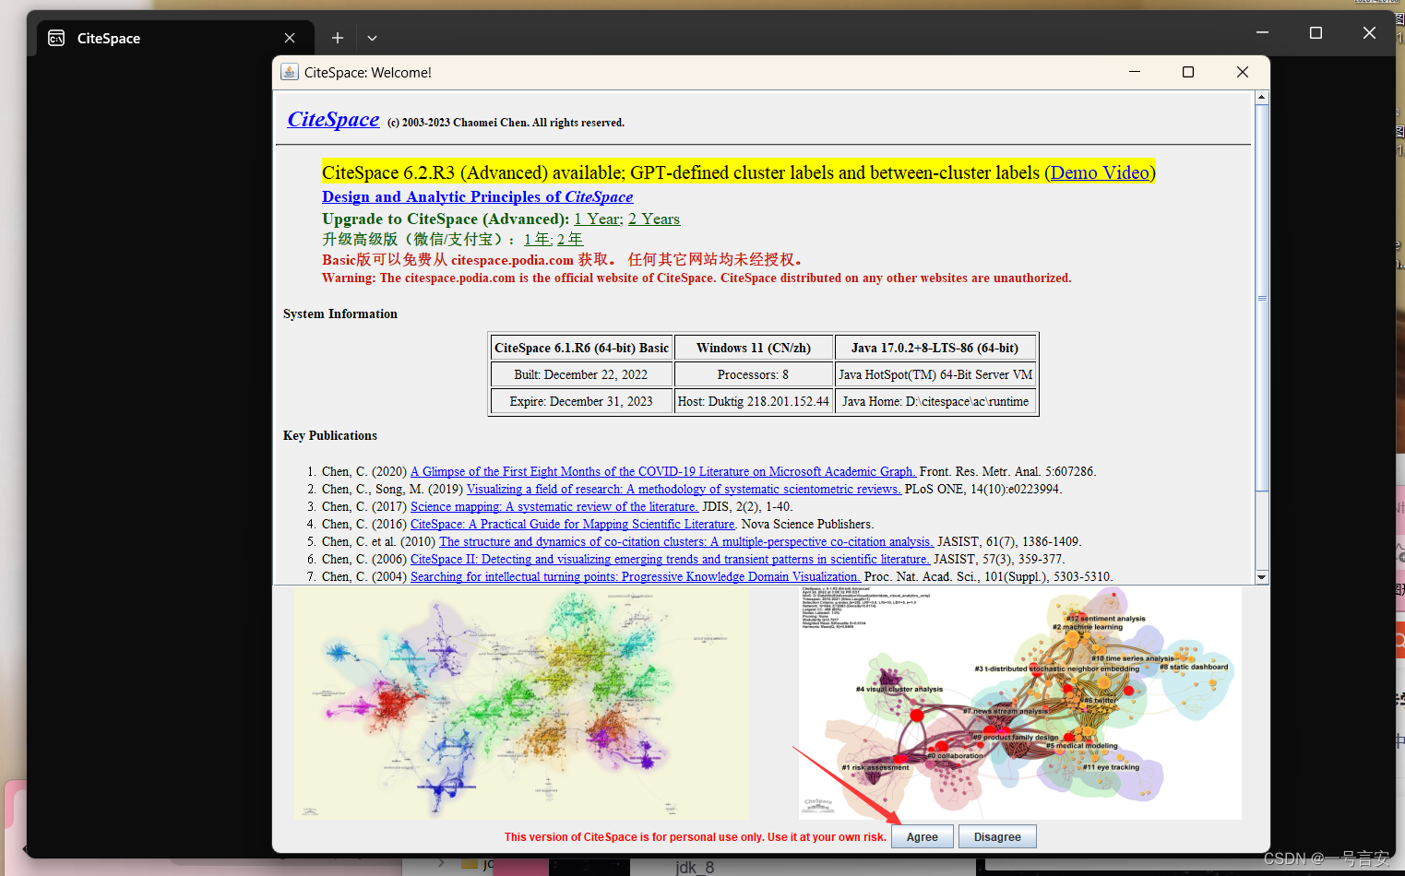Open co-citation clusters structure and dynamics link

coord(686,541)
